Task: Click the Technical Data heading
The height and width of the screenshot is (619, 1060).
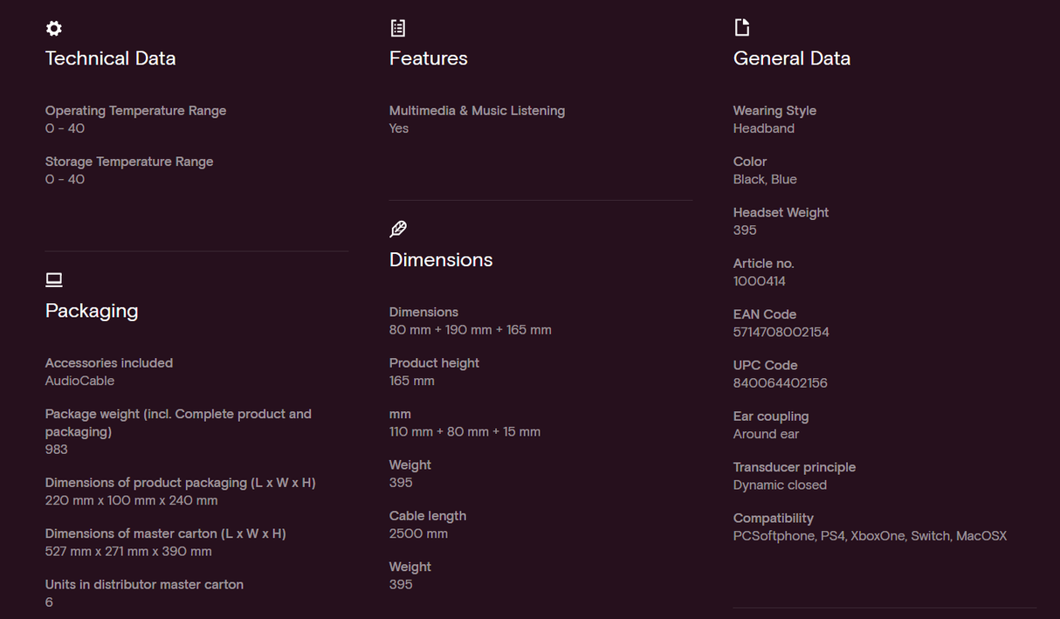Action: (x=111, y=58)
